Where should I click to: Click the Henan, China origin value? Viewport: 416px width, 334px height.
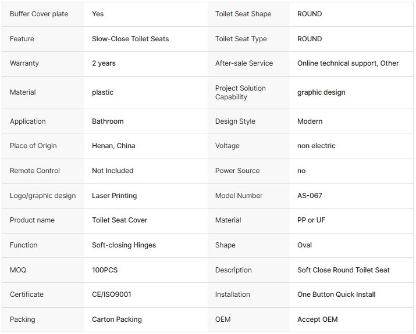tap(113, 146)
